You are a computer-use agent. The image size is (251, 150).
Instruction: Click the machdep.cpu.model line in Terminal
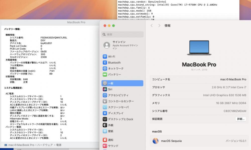point(135,11)
